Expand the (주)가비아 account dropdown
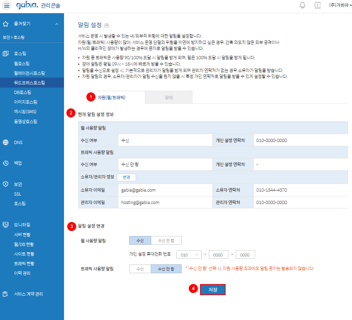 click(x=339, y=5)
